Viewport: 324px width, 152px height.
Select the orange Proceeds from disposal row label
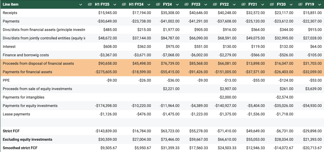click(38, 63)
